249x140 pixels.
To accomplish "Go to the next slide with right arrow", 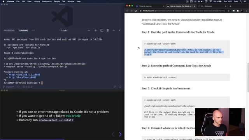I will tap(120, 134).
